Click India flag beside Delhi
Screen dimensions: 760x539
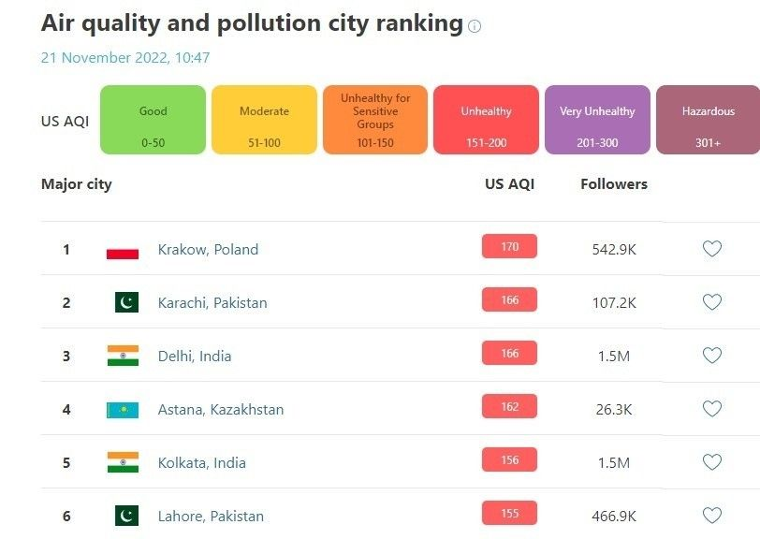coord(123,356)
